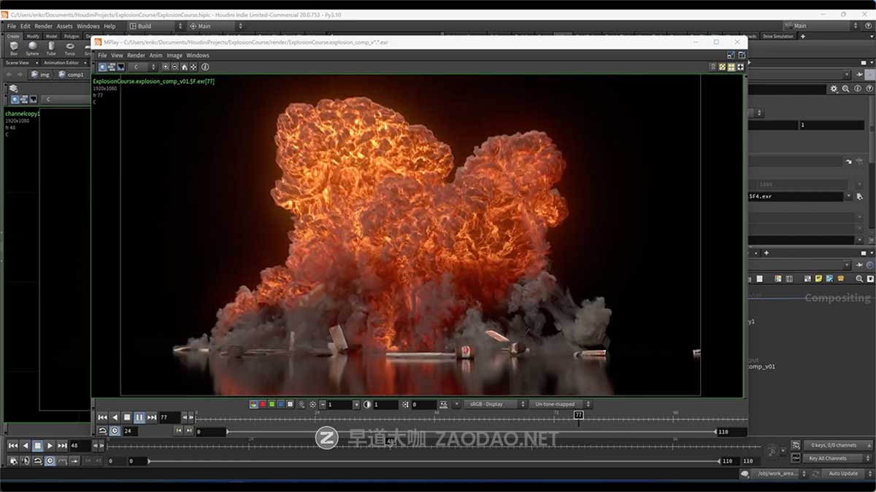Click the timeline marker at frame 77
This screenshot has height=492, width=876.
point(577,414)
